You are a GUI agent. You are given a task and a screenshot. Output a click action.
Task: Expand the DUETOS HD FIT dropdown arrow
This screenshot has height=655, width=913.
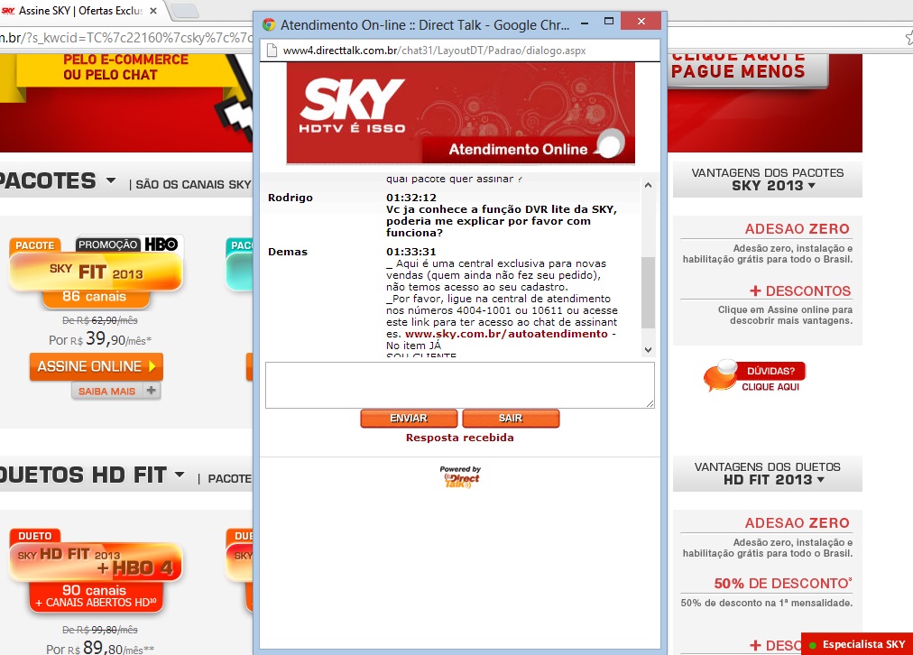(180, 475)
